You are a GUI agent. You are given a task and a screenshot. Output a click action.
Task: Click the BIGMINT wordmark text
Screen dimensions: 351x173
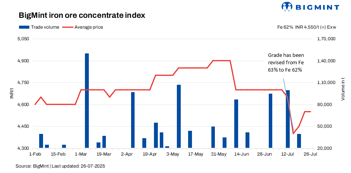point(316,7)
